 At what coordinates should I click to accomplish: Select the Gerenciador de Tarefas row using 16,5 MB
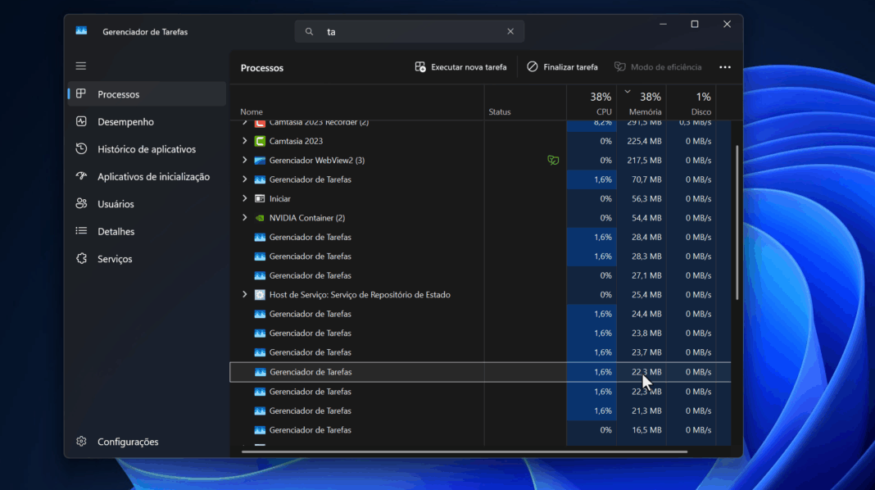[480, 430]
